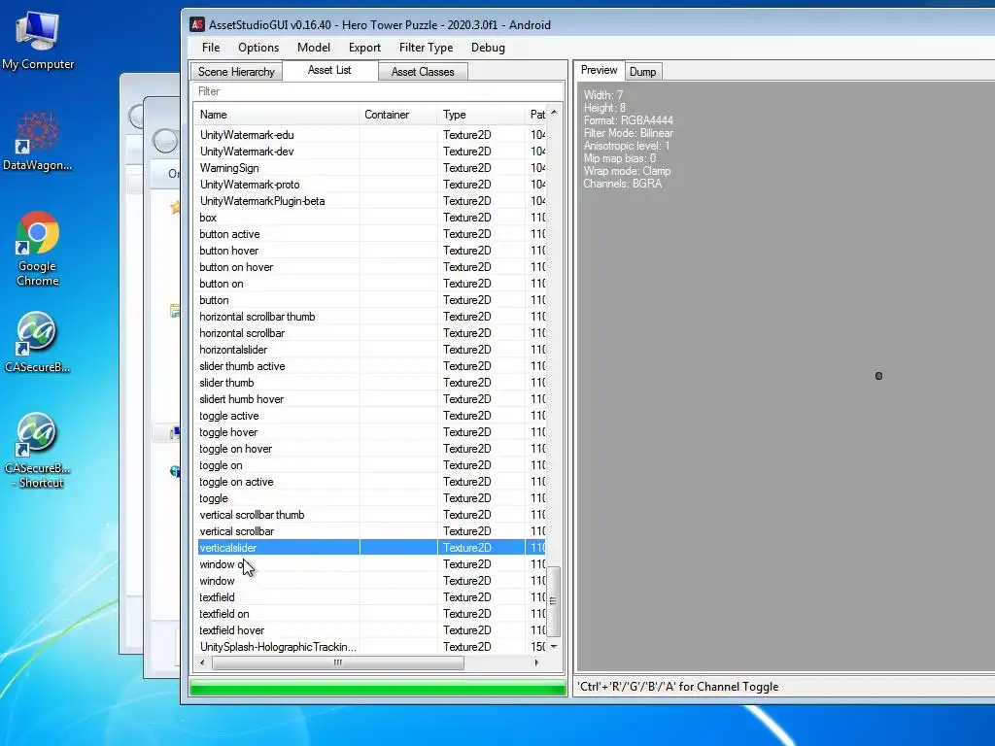Select the toggle on active asset
The image size is (995, 746).
coord(371,481)
